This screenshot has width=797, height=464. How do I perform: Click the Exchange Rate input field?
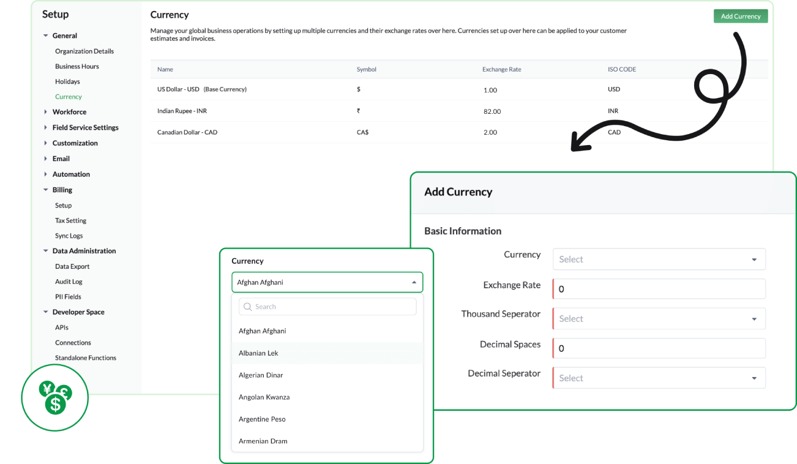click(x=659, y=289)
